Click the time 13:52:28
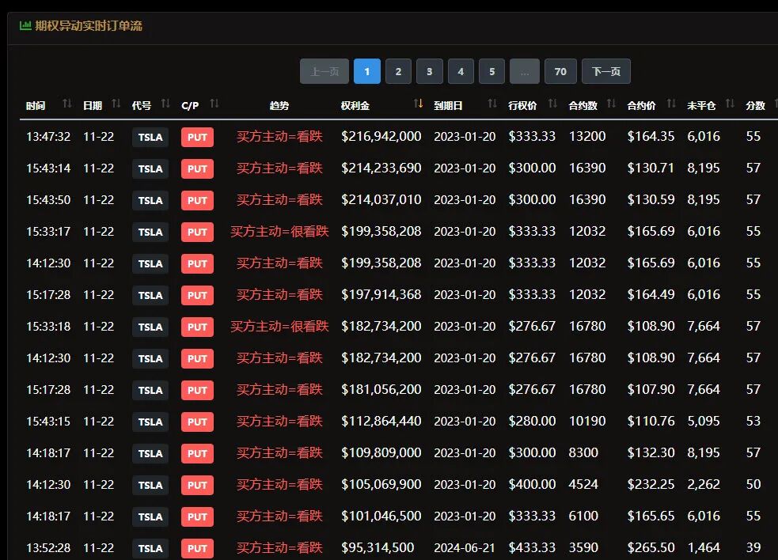Screen dimensions: 778x560 point(48,548)
